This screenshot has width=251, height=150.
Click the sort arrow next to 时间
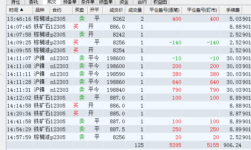coord(21,10)
